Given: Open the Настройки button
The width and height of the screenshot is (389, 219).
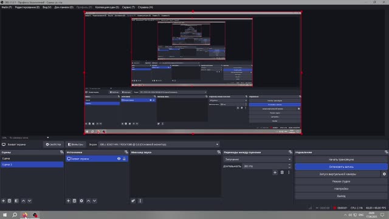Looking at the screenshot, I should click(341, 189).
